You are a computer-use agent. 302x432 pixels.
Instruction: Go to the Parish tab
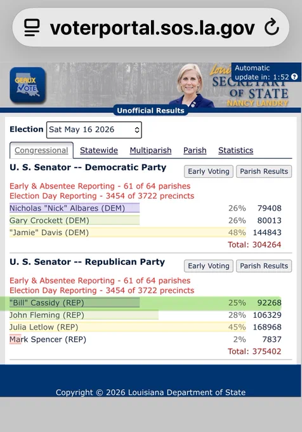pos(195,151)
